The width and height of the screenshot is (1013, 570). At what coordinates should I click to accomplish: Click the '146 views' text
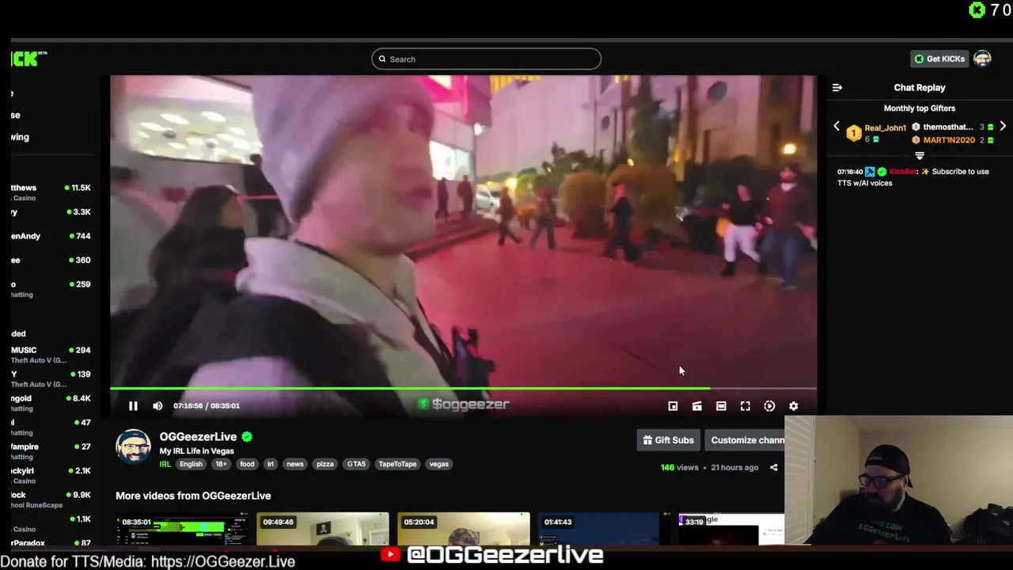[x=680, y=468]
